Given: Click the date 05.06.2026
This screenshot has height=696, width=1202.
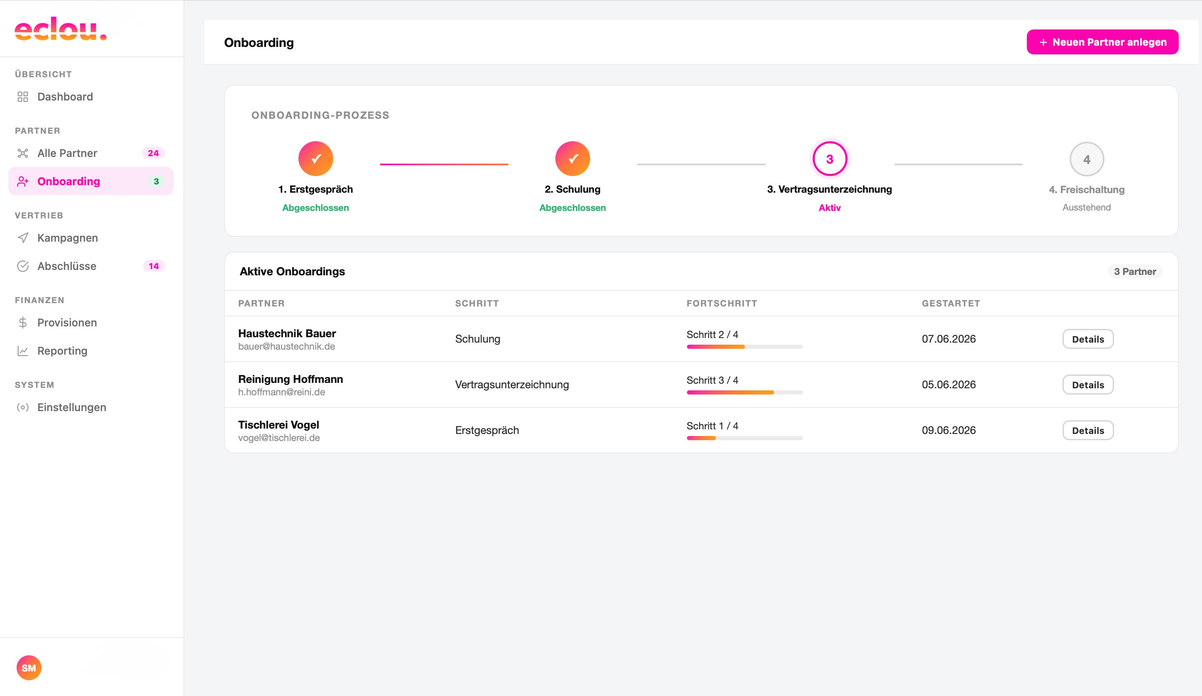Looking at the screenshot, I should (x=948, y=385).
